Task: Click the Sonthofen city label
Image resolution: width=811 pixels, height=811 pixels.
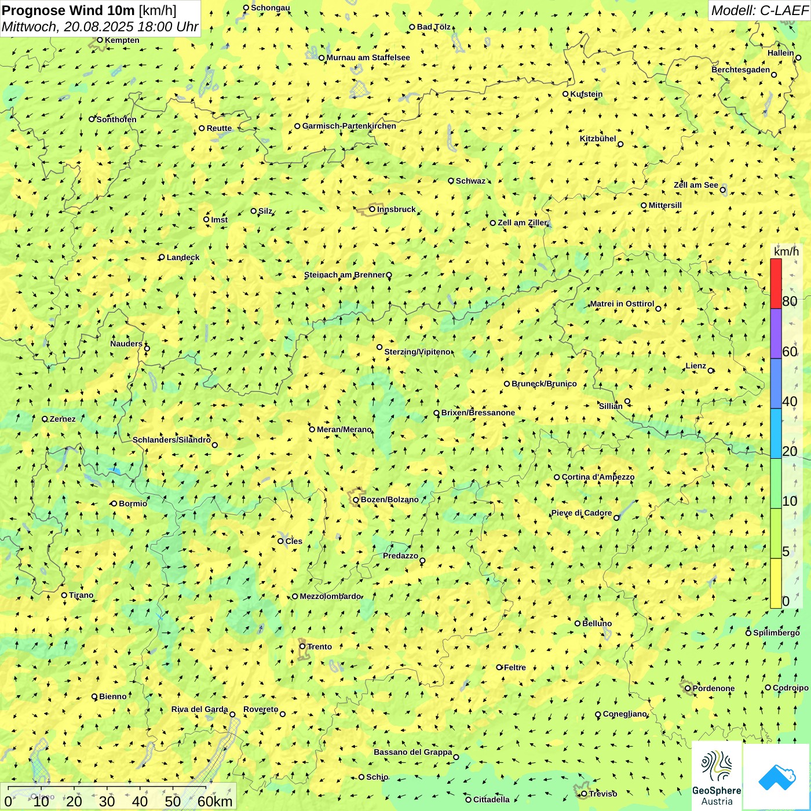Action: click(x=116, y=119)
